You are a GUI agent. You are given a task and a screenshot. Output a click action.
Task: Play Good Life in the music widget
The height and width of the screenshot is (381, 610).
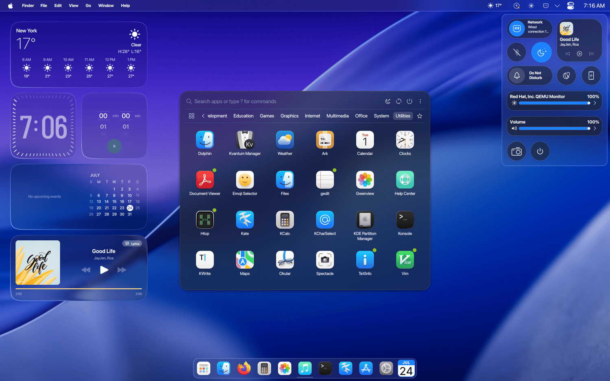click(x=104, y=270)
